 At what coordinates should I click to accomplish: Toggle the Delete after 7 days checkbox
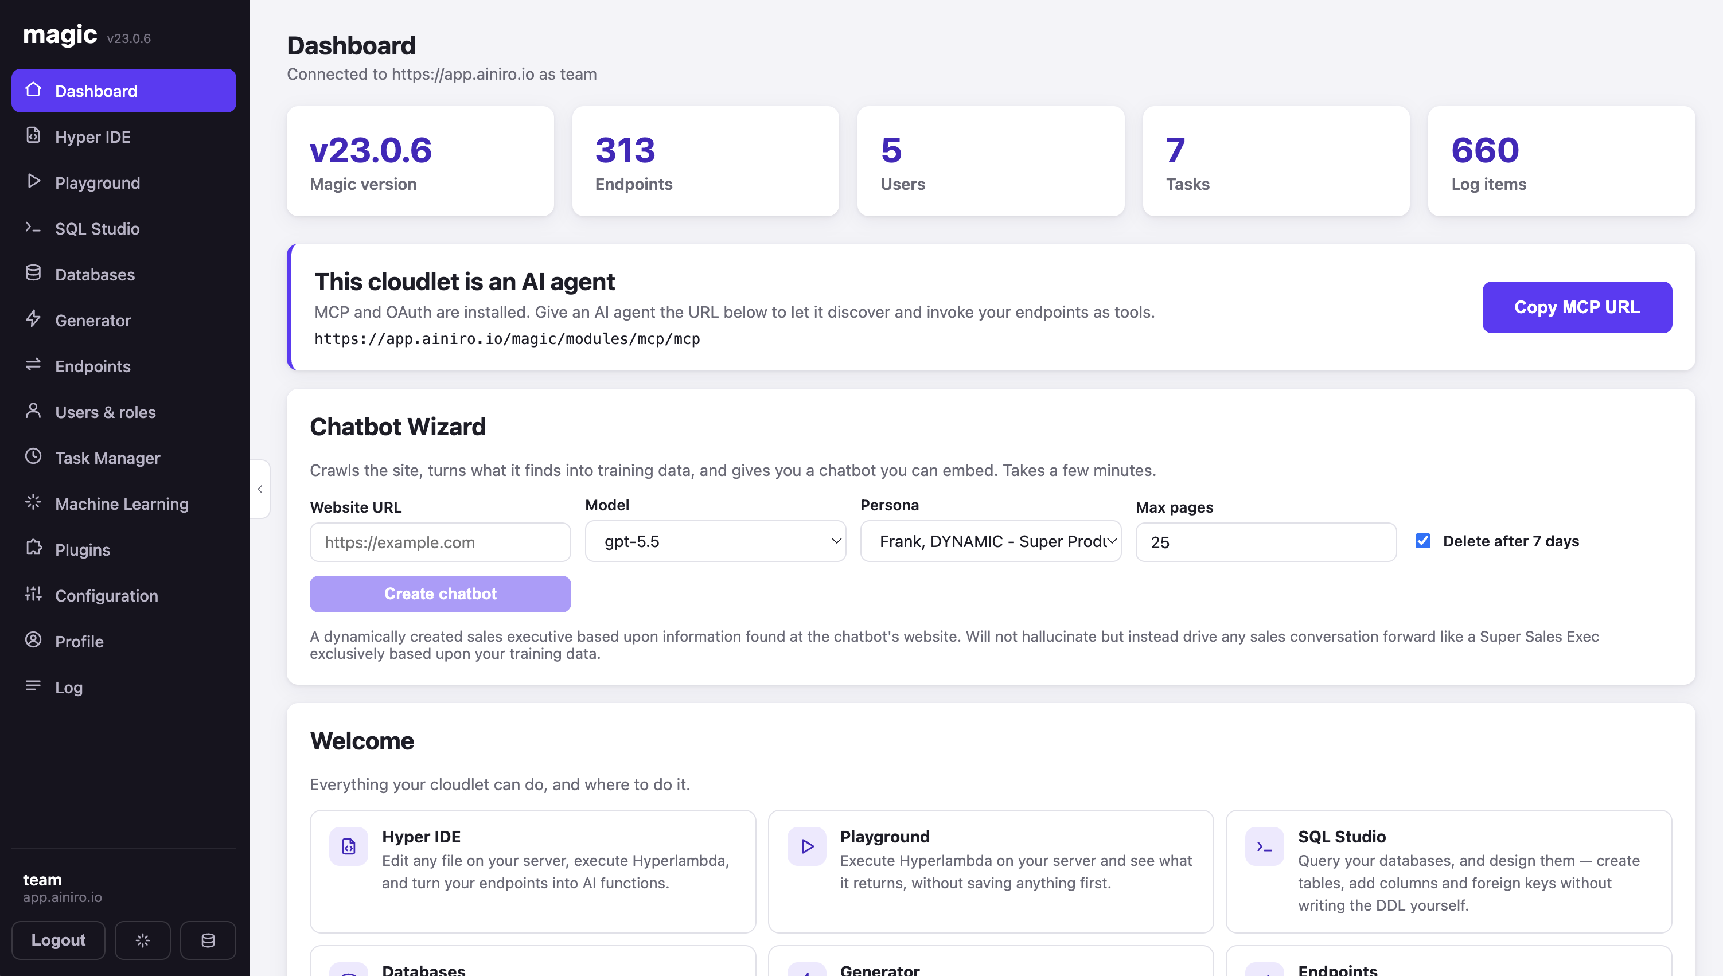click(x=1422, y=541)
